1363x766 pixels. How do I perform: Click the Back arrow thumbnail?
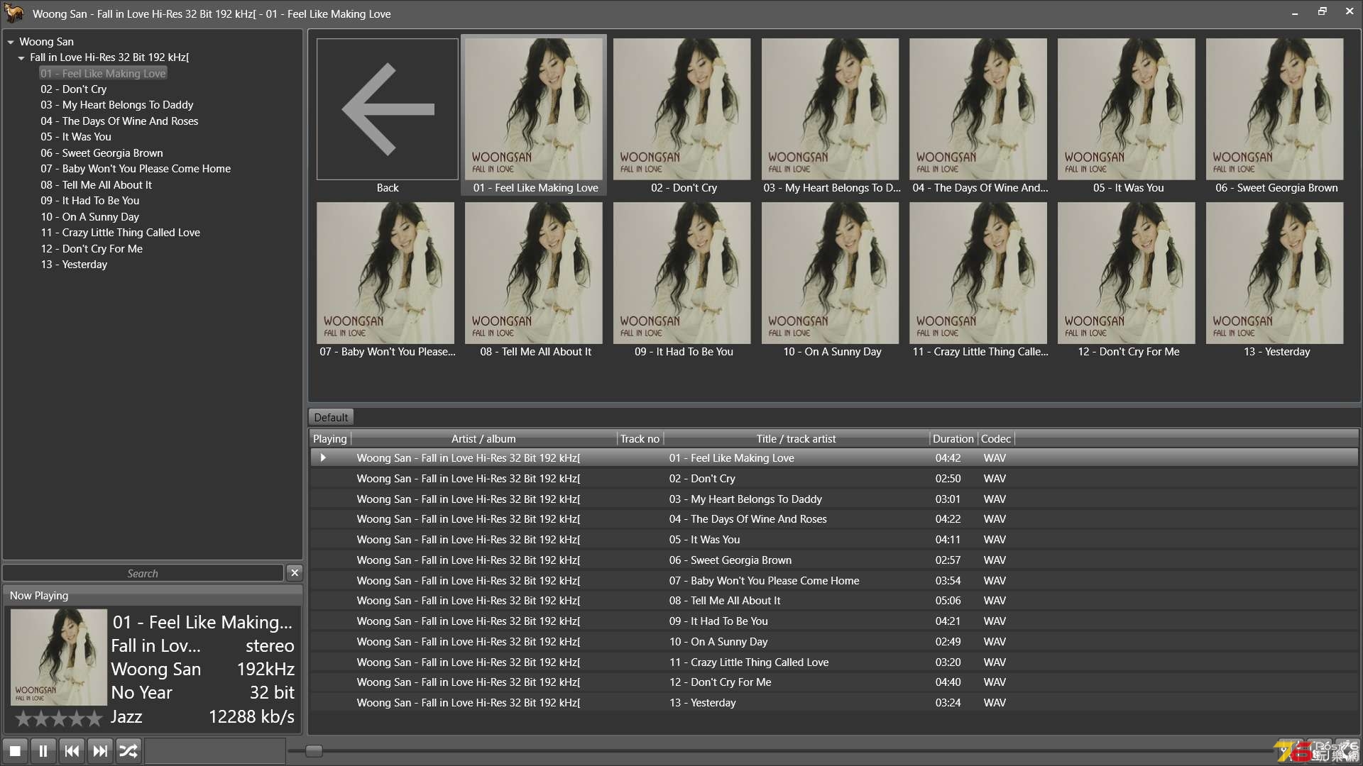tap(388, 109)
